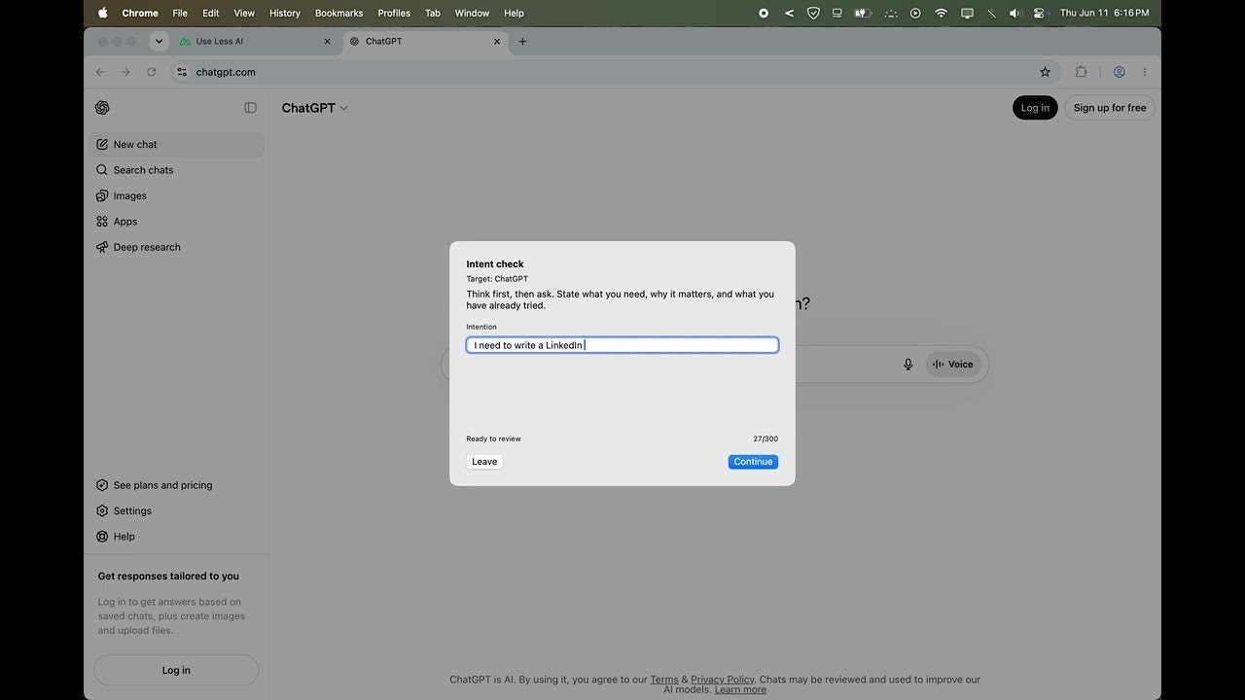Image resolution: width=1245 pixels, height=700 pixels.
Task: Close the Use Less AI tab
Action: [x=327, y=42]
